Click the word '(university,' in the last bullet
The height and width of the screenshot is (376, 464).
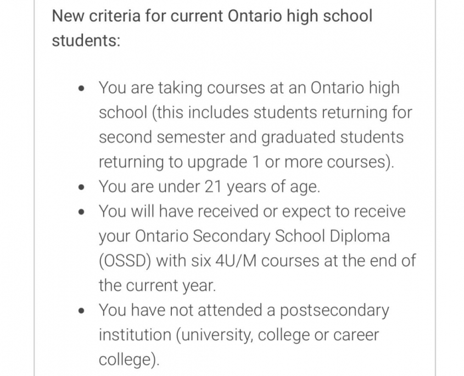(215, 335)
